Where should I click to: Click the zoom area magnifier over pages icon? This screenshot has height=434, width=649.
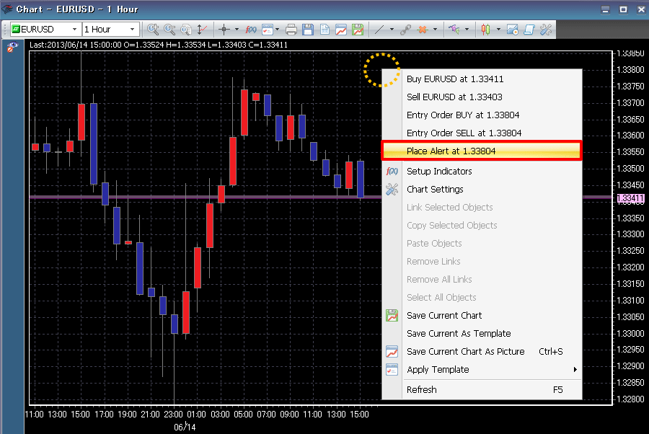[x=186, y=30]
